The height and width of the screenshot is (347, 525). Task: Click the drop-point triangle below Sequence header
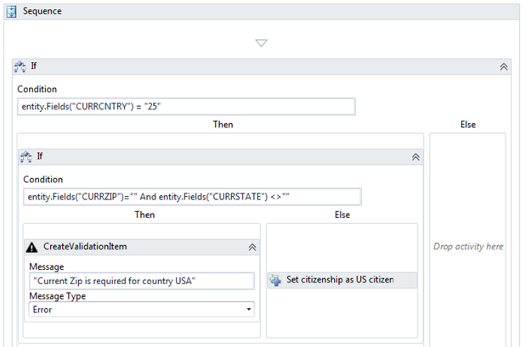(x=262, y=42)
